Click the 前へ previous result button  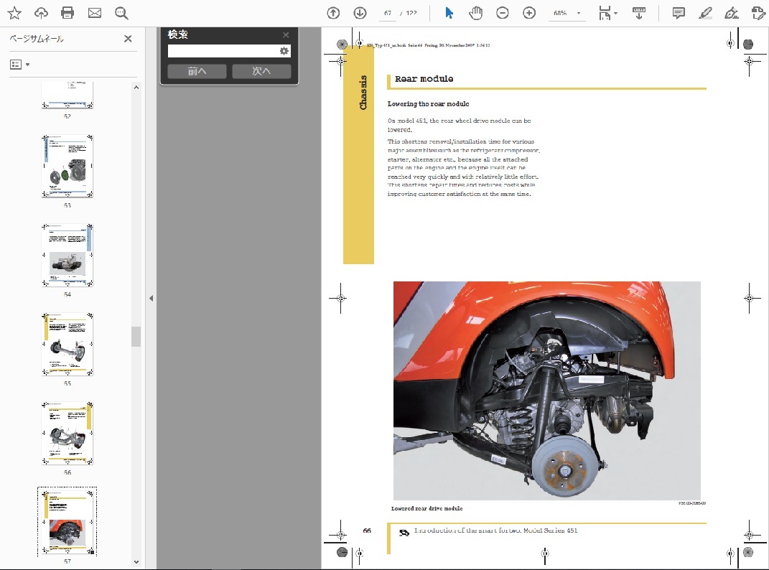(197, 71)
